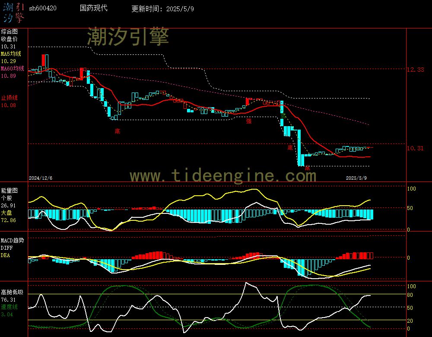Screen dimensions: 432x337
Task: Click the 100 axis label of the 高抛低吸 panel
Action: tap(411, 286)
